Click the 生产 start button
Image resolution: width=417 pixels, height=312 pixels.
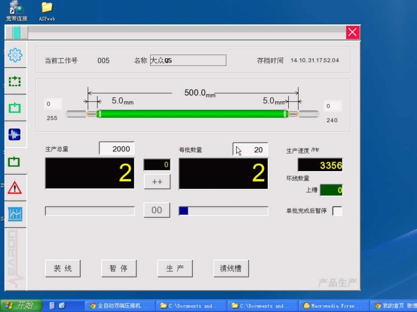pyautogui.click(x=175, y=268)
